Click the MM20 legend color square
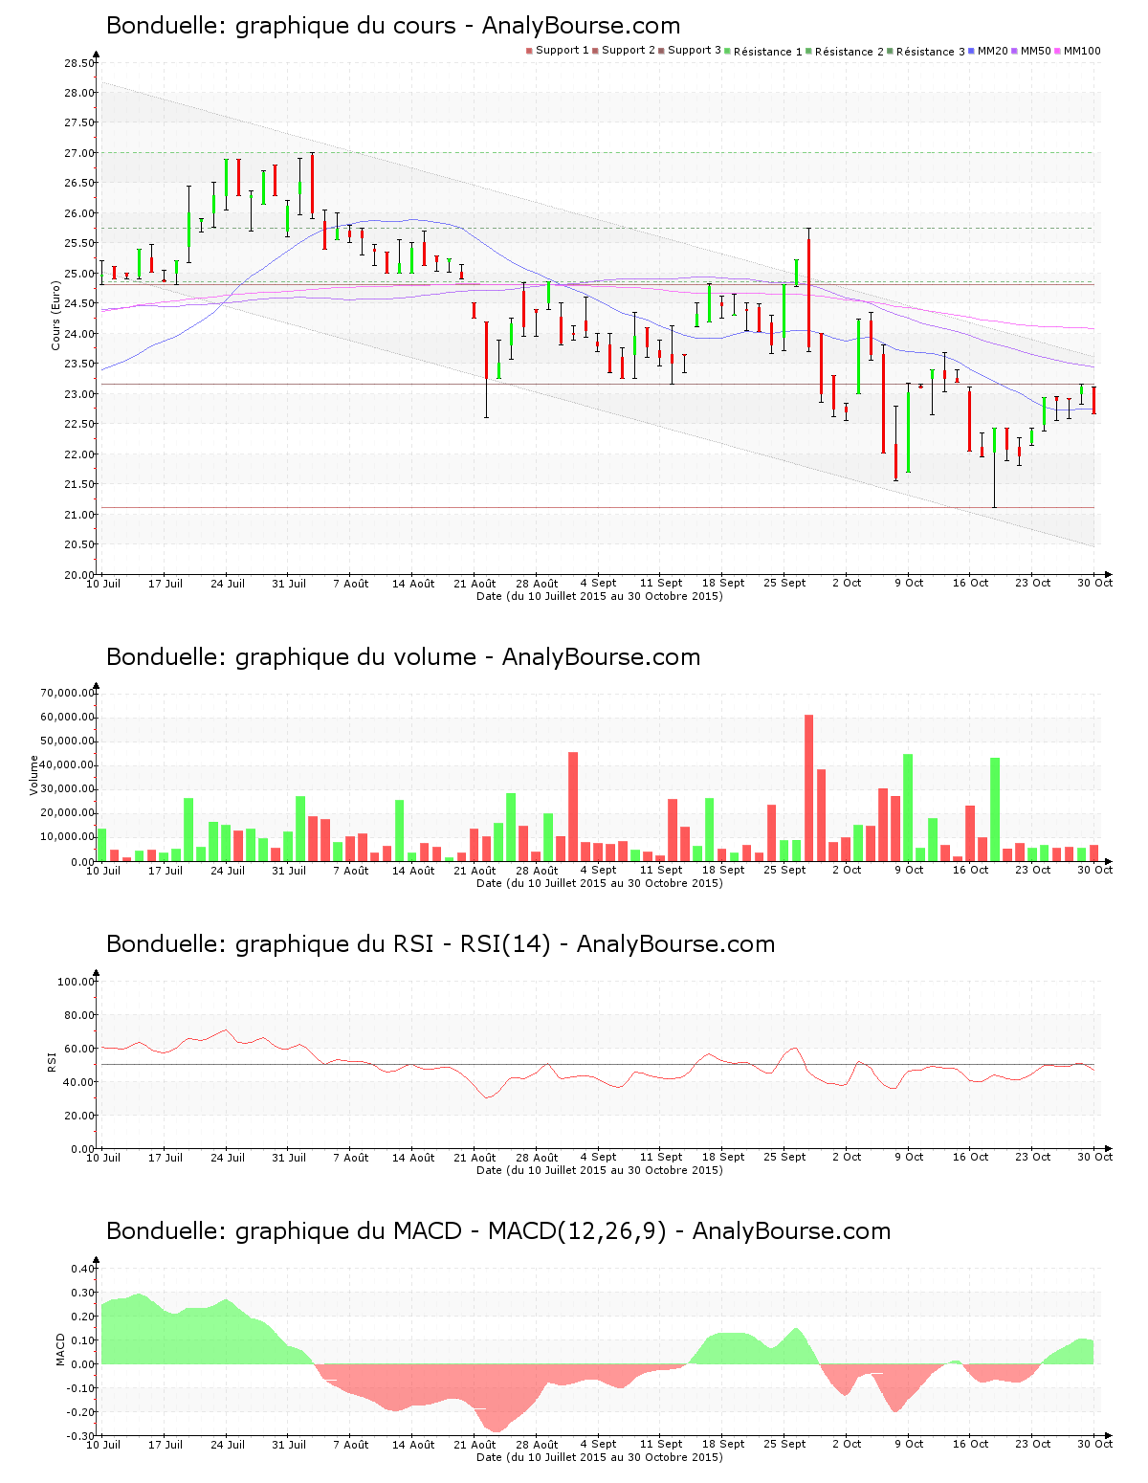This screenshot has width=1148, height=1483. 972,51
